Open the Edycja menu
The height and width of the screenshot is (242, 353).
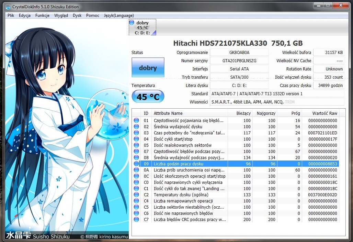click(24, 15)
